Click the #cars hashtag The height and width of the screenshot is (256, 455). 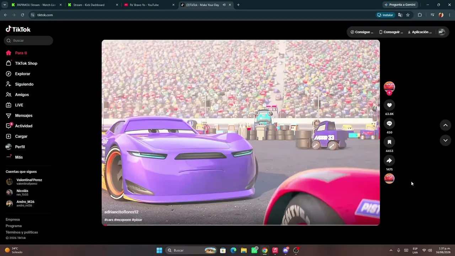109,220
